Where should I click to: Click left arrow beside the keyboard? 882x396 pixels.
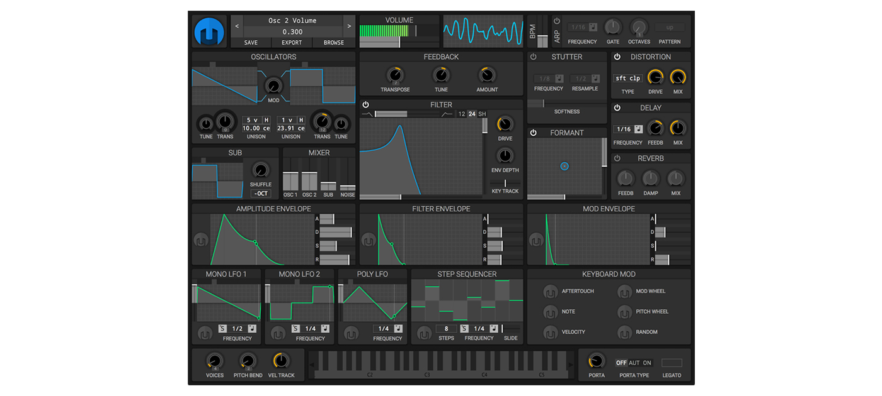(311, 365)
